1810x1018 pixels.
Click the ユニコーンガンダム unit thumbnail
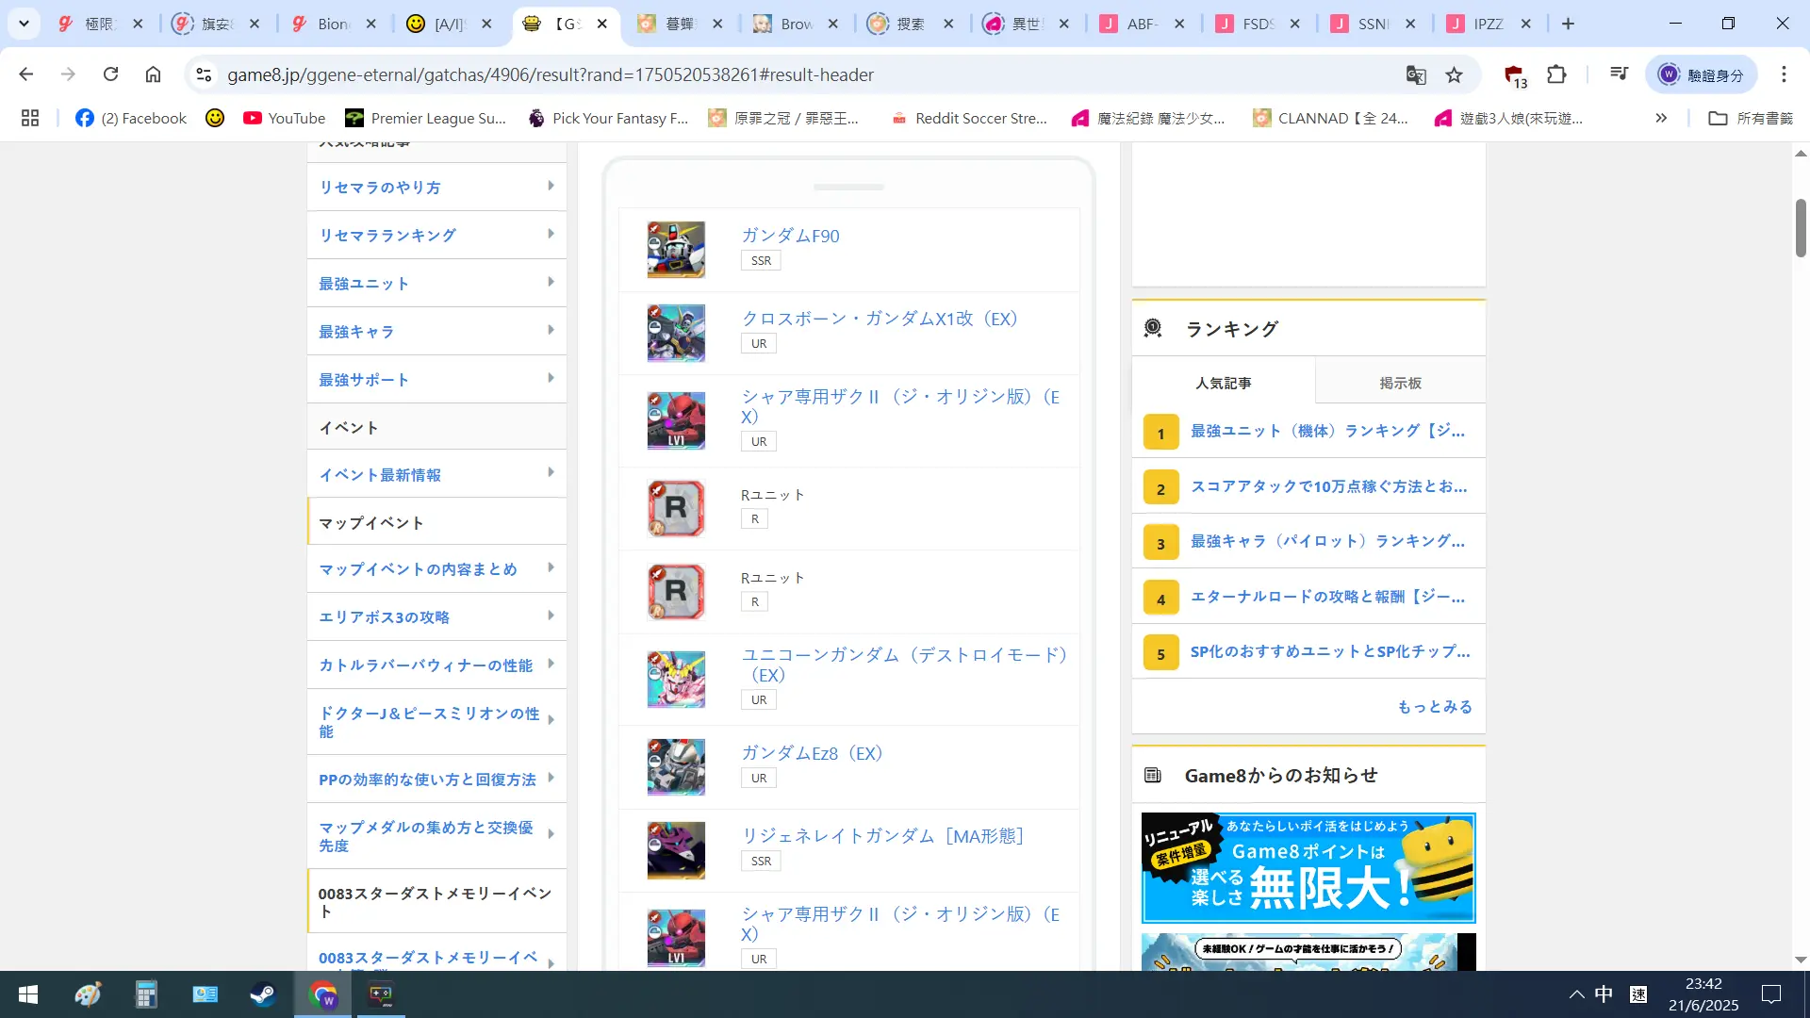676,679
